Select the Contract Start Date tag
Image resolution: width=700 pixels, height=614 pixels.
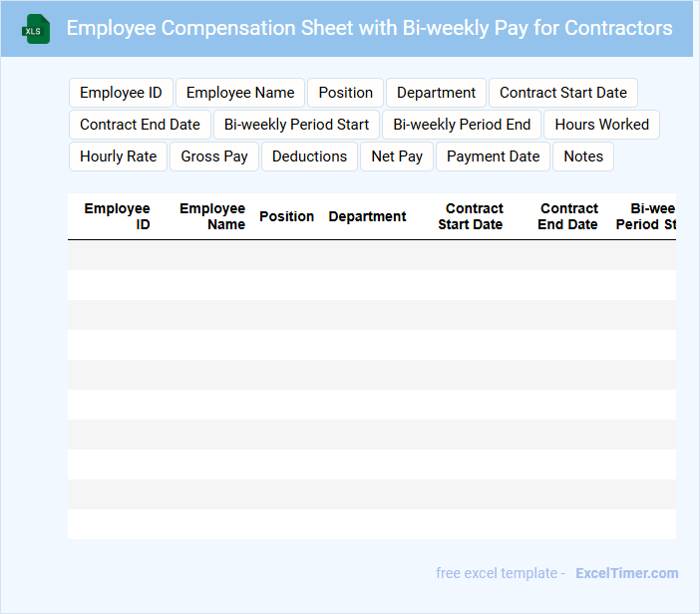[x=562, y=93]
